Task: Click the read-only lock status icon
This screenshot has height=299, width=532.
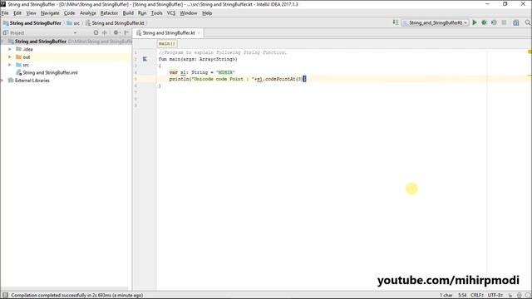Action: point(510,296)
